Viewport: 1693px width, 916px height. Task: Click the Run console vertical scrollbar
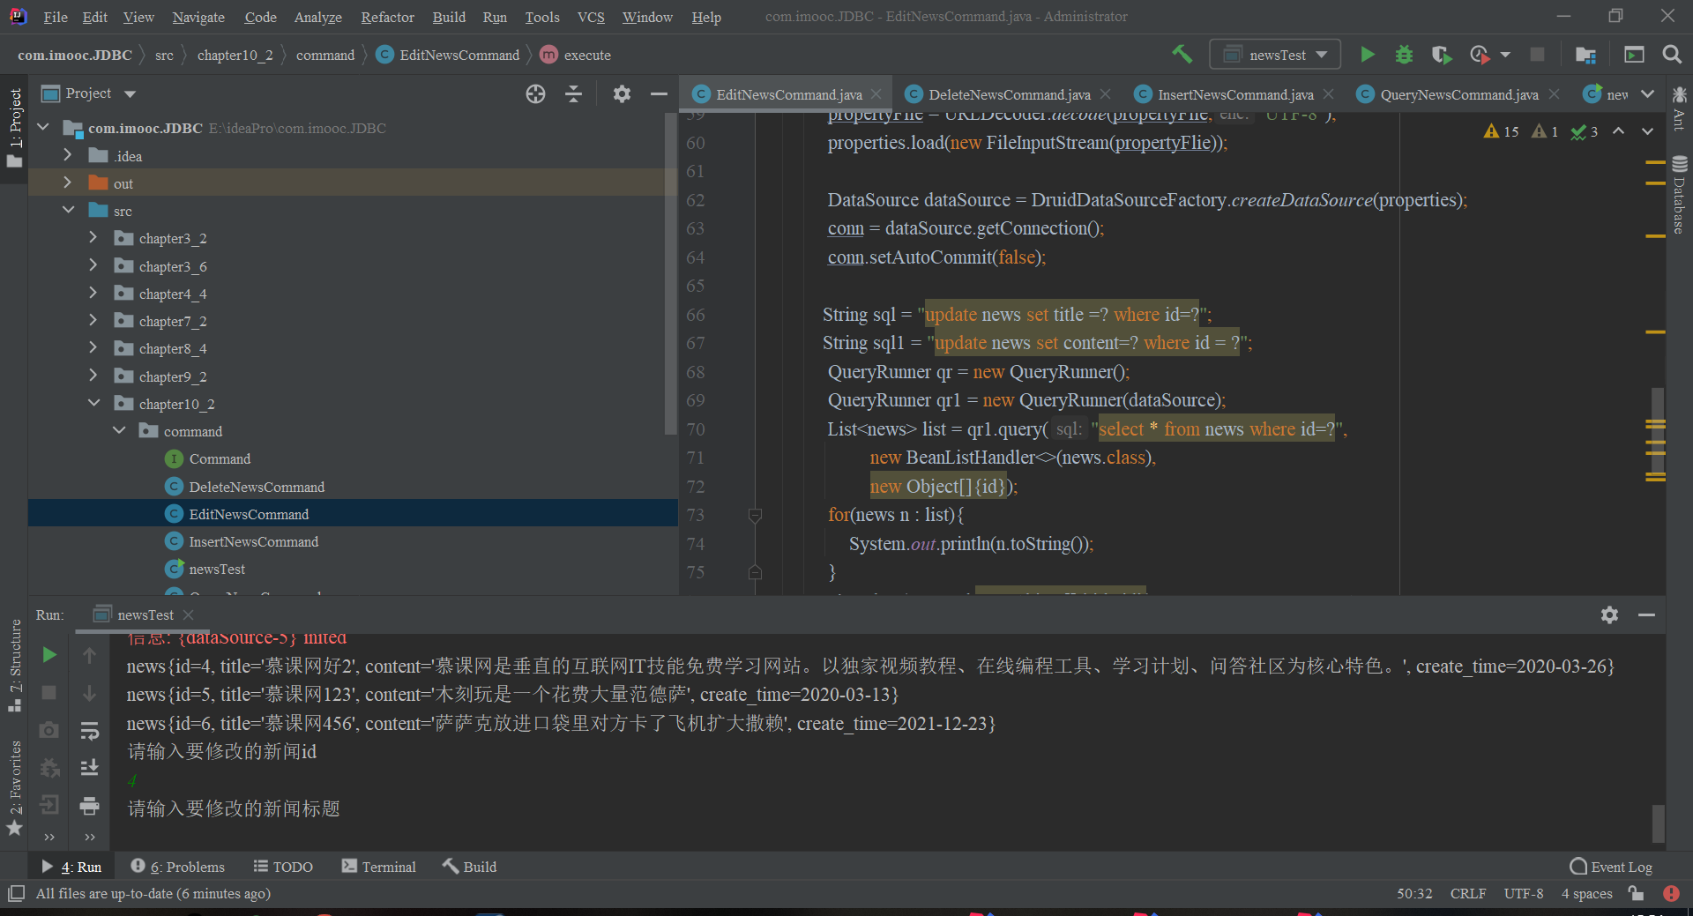point(1658,823)
